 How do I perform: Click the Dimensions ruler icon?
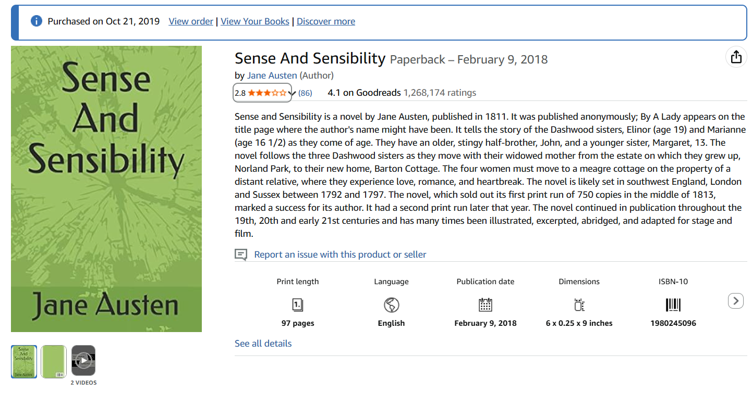(x=579, y=304)
